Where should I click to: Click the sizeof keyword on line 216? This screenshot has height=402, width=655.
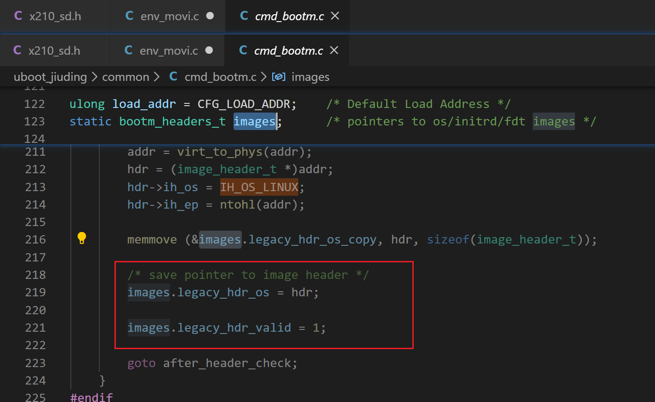[x=448, y=240]
